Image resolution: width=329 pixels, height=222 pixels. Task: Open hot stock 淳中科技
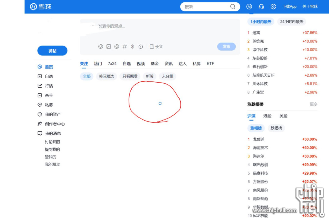pyautogui.click(x=260, y=50)
